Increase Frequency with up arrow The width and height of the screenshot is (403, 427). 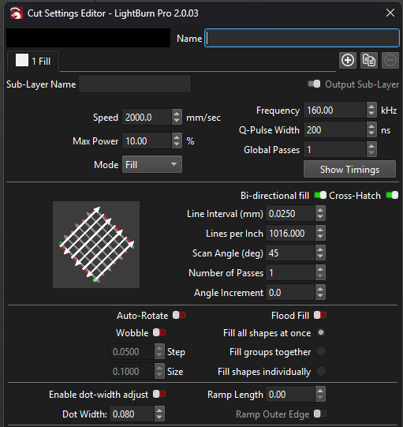click(x=371, y=107)
